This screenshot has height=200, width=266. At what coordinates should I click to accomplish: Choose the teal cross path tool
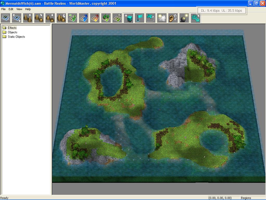pos(151,18)
